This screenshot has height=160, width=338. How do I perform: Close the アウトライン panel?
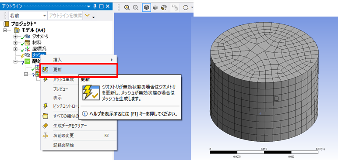[108, 6]
